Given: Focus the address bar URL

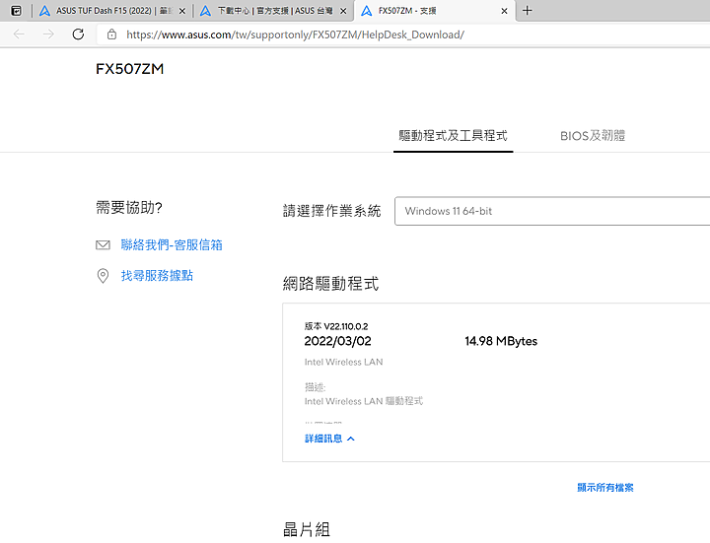Looking at the screenshot, I should (295, 34).
